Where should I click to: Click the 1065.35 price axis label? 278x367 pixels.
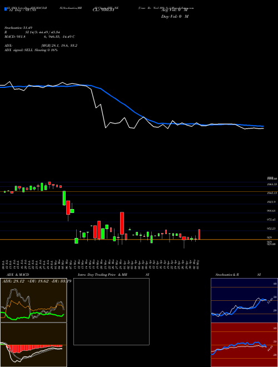tap(272, 185)
